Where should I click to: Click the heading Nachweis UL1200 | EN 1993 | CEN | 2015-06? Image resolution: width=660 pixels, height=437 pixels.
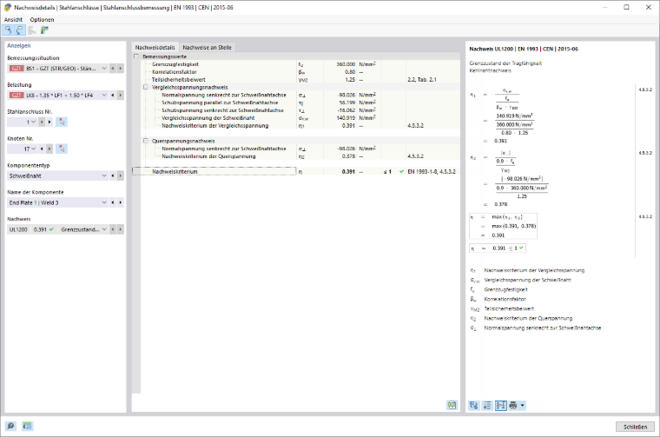click(524, 49)
